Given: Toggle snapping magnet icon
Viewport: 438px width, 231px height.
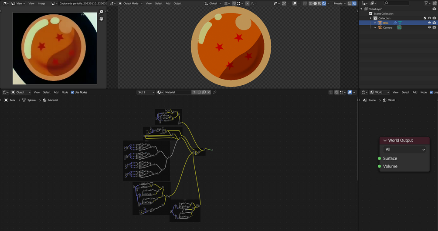Looking at the screenshot, I should (x=234, y=3).
